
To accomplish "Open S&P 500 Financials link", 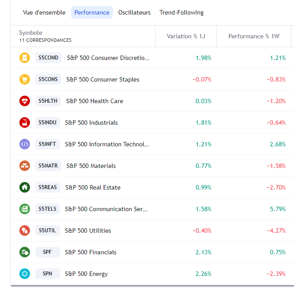I will (91, 252).
